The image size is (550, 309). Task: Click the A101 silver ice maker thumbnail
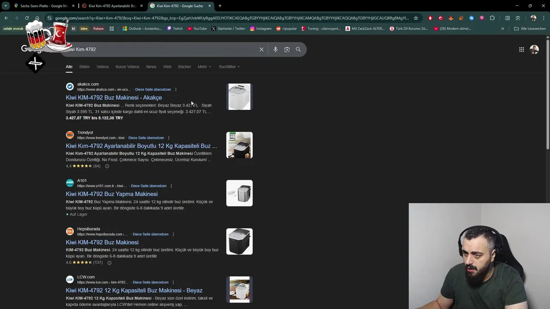239,193
